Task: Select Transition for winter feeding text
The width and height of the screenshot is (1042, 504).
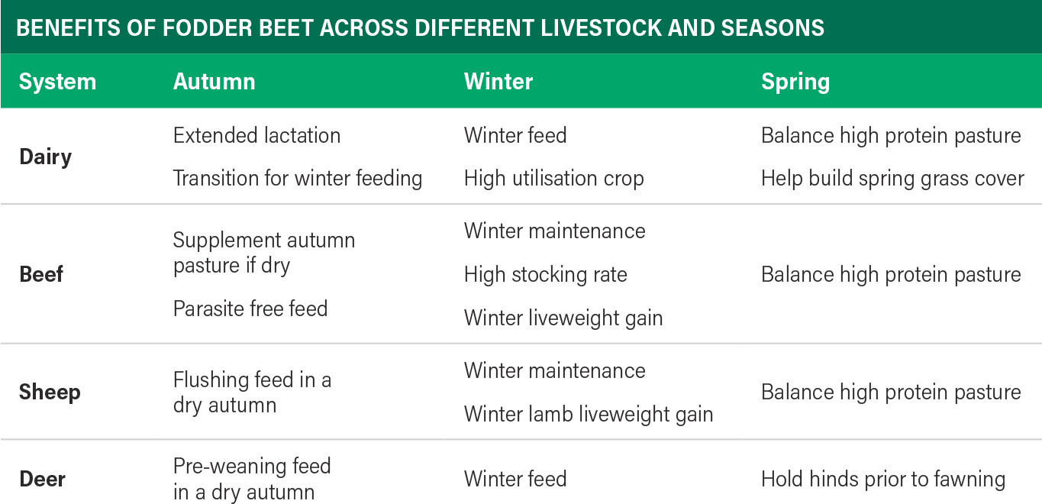Action: point(297,178)
